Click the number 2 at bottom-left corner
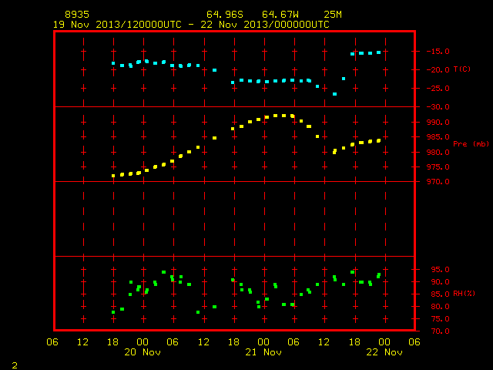 (x=15, y=365)
